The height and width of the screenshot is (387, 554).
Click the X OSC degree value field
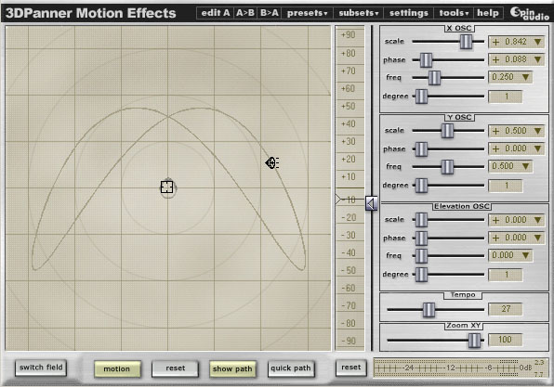(x=506, y=97)
